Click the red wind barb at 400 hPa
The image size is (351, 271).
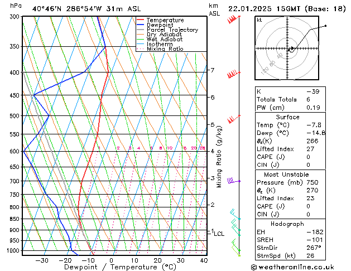[234, 74]
